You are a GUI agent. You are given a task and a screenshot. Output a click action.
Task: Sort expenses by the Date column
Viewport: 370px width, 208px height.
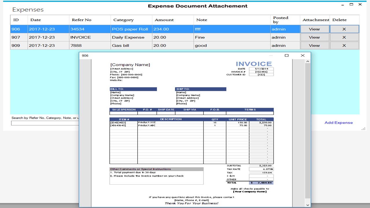click(36, 20)
